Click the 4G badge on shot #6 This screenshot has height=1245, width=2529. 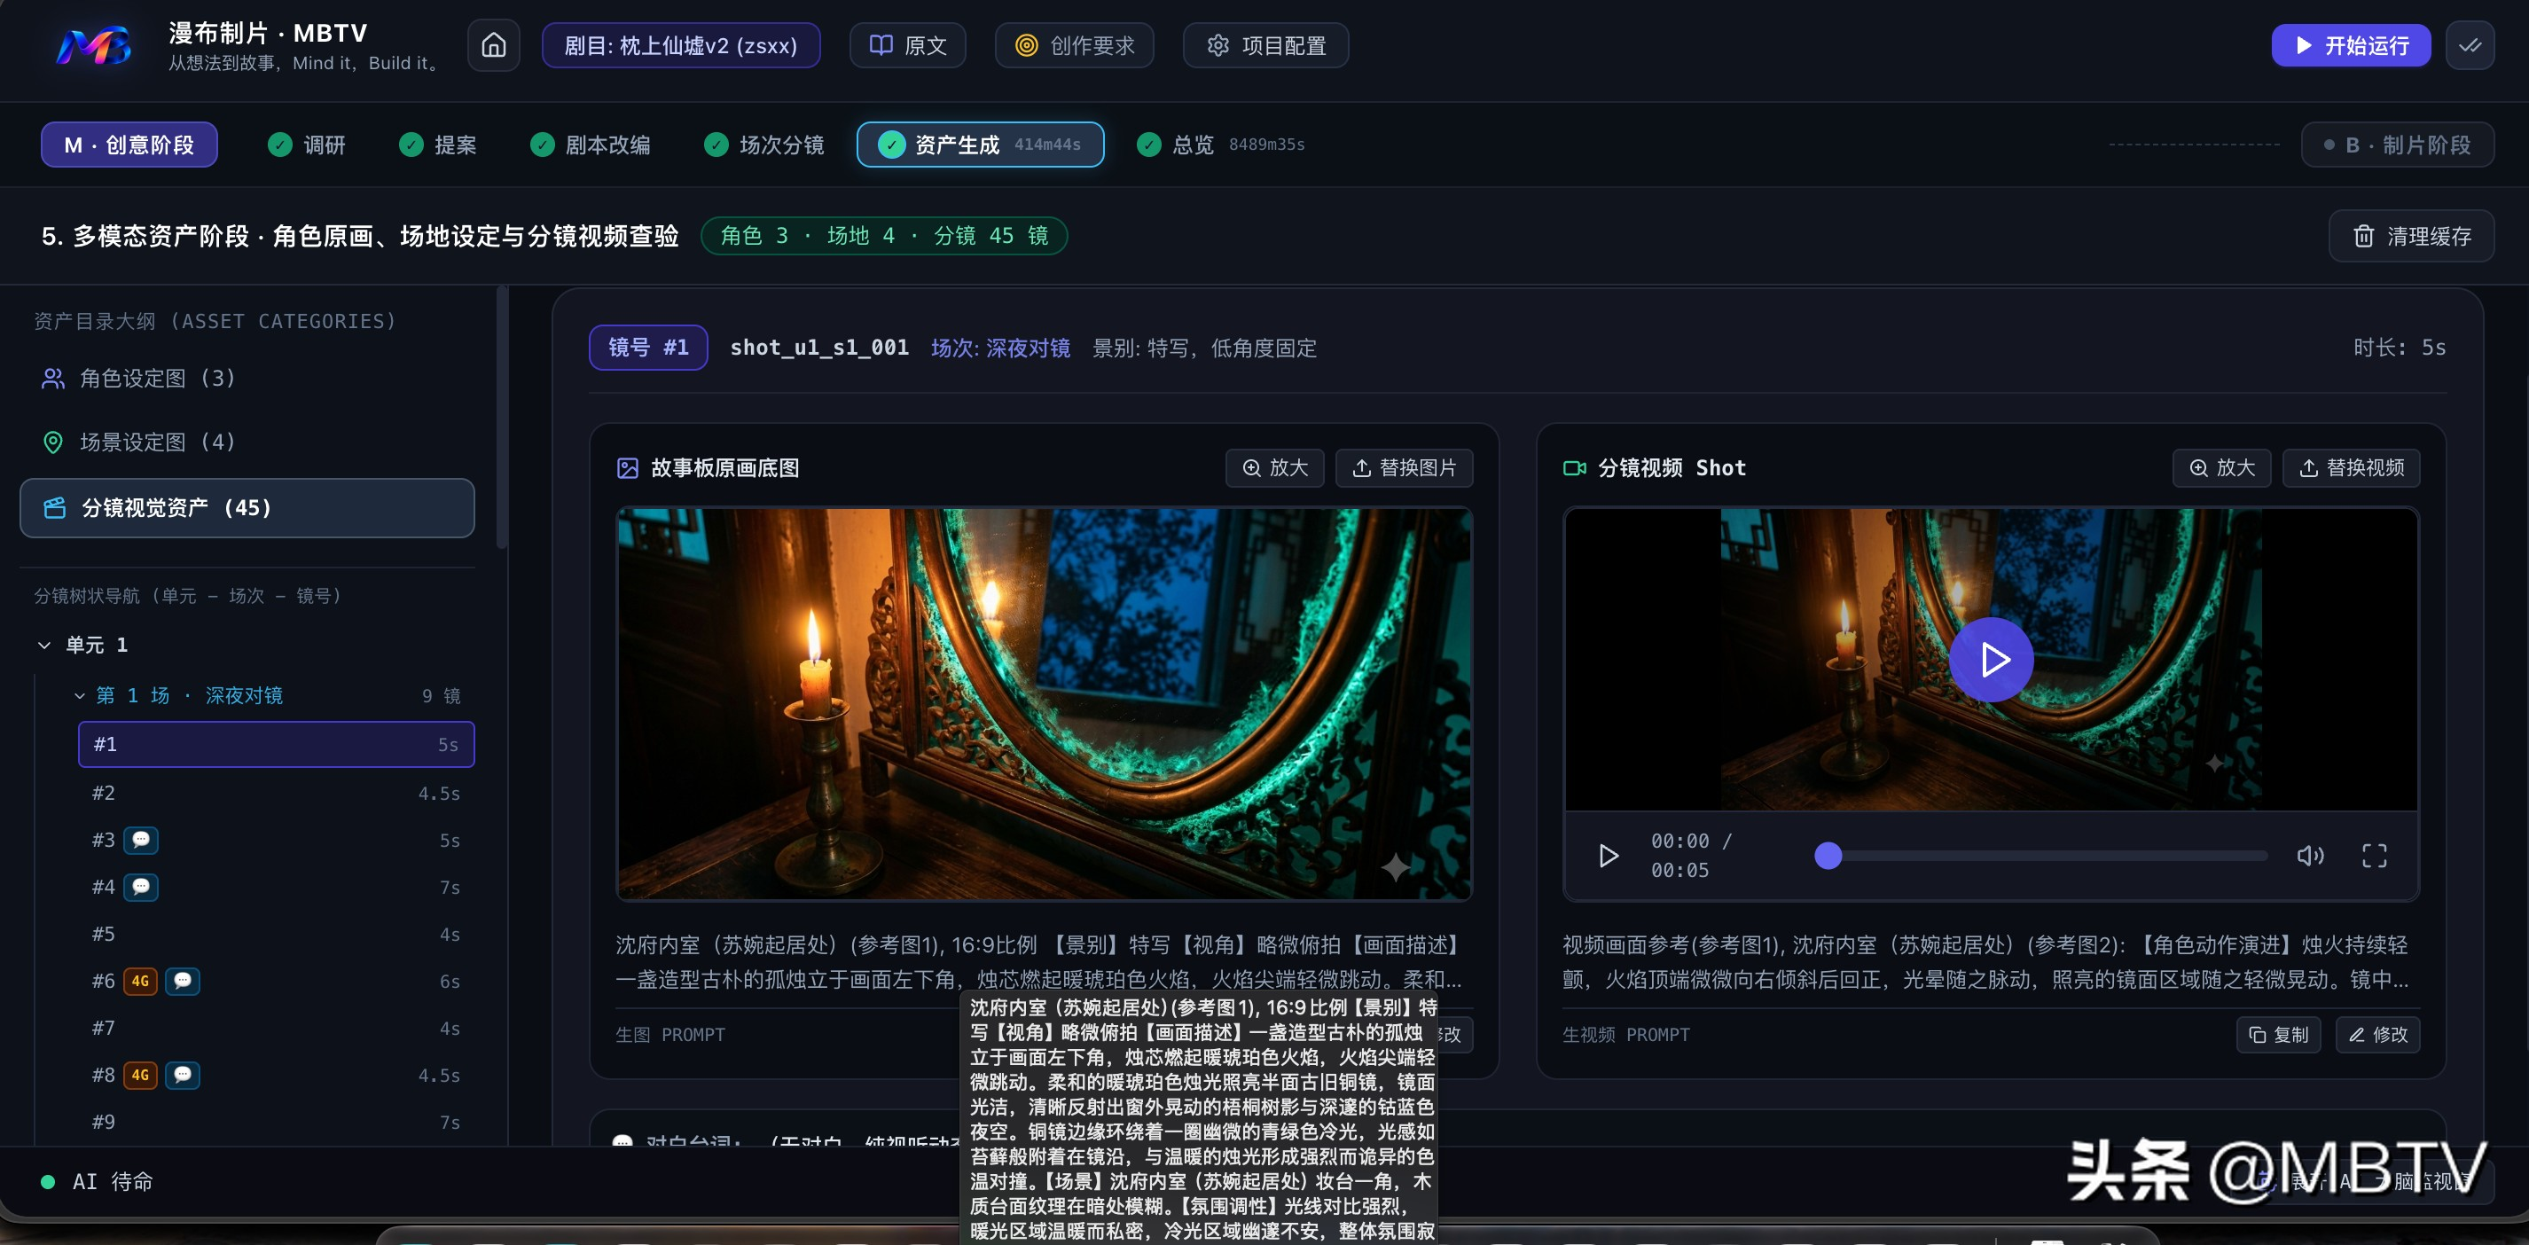pyautogui.click(x=140, y=981)
